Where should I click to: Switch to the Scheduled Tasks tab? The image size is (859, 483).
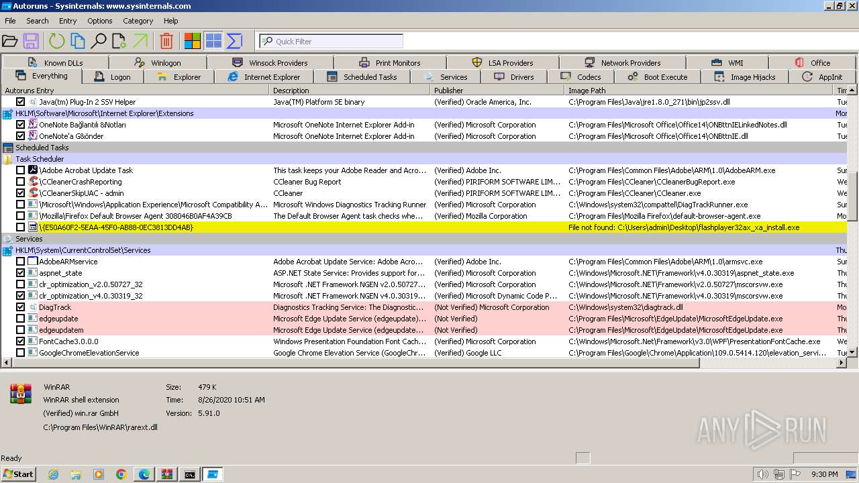point(362,76)
